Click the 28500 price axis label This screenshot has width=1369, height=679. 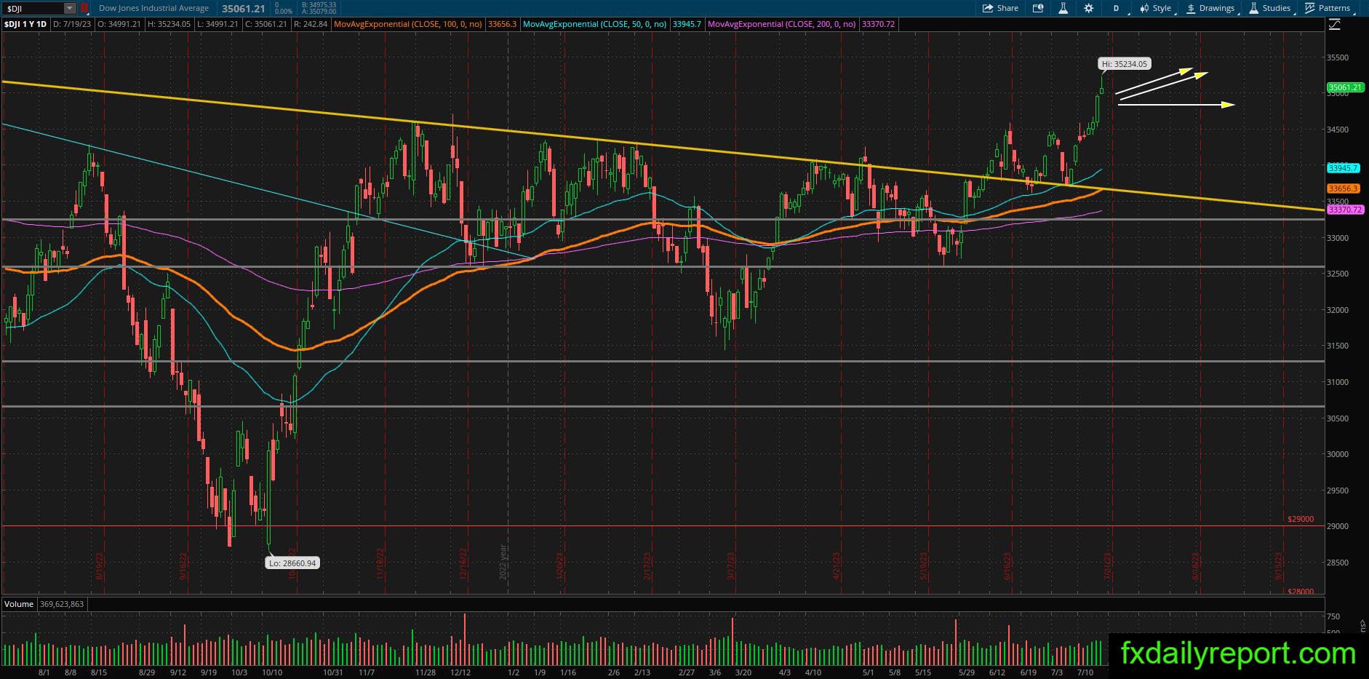pos(1338,563)
